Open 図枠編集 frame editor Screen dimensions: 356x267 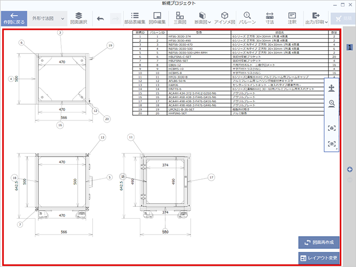157,18
